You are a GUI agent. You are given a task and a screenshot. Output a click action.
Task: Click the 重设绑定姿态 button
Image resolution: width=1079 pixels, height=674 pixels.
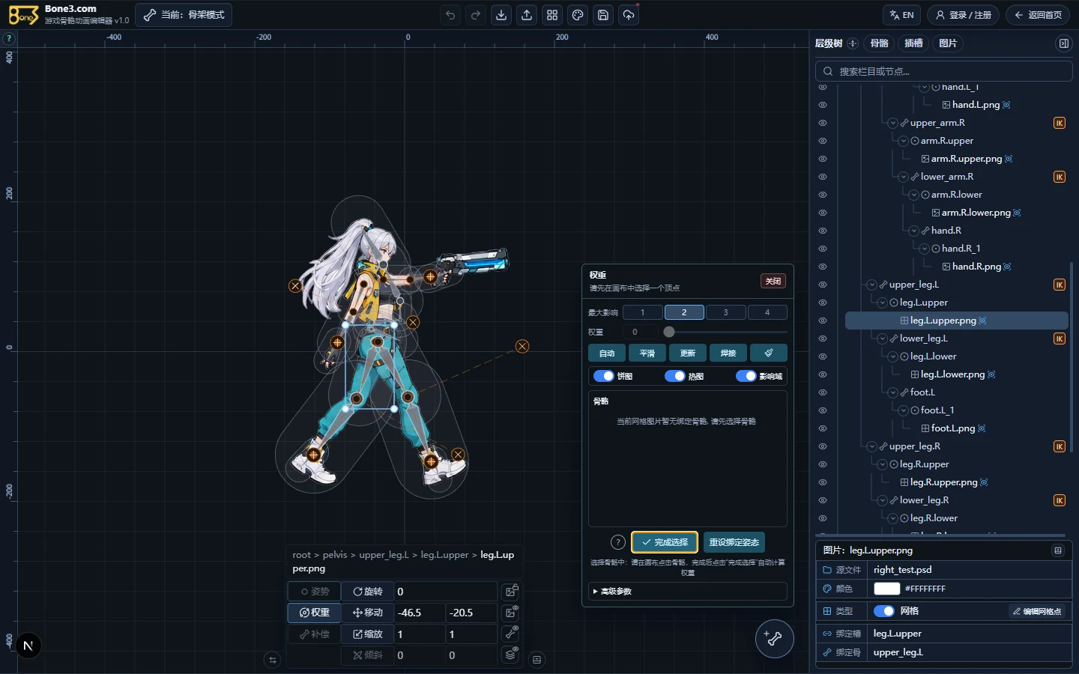click(734, 542)
